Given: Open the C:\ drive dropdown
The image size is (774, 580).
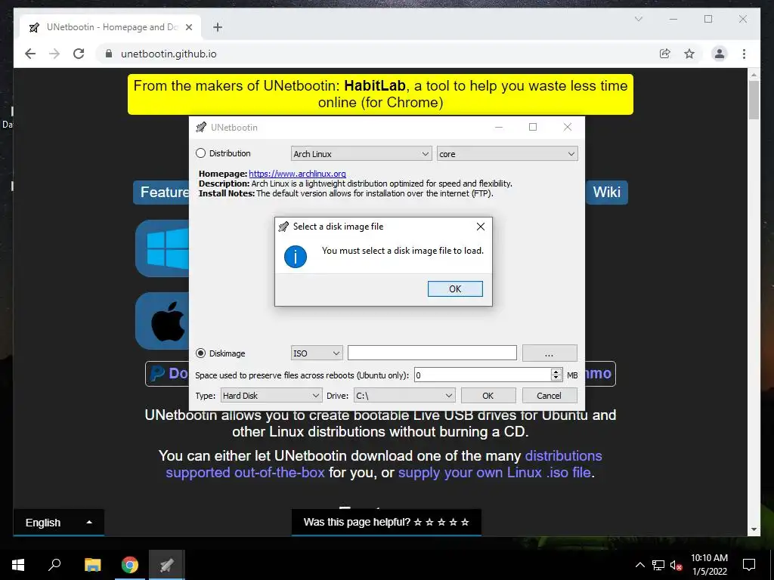Looking at the screenshot, I should [x=404, y=396].
